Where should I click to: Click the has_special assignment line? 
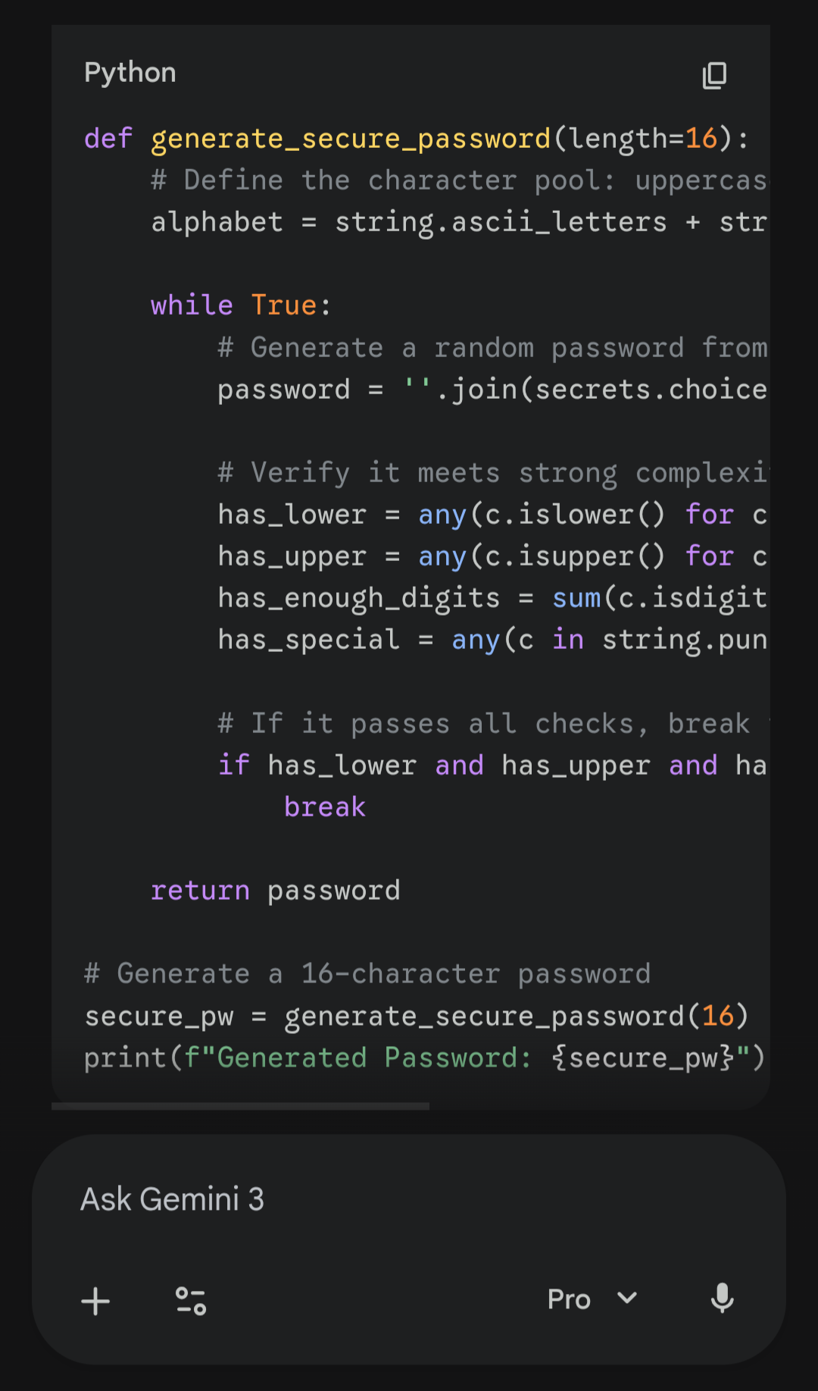(492, 640)
